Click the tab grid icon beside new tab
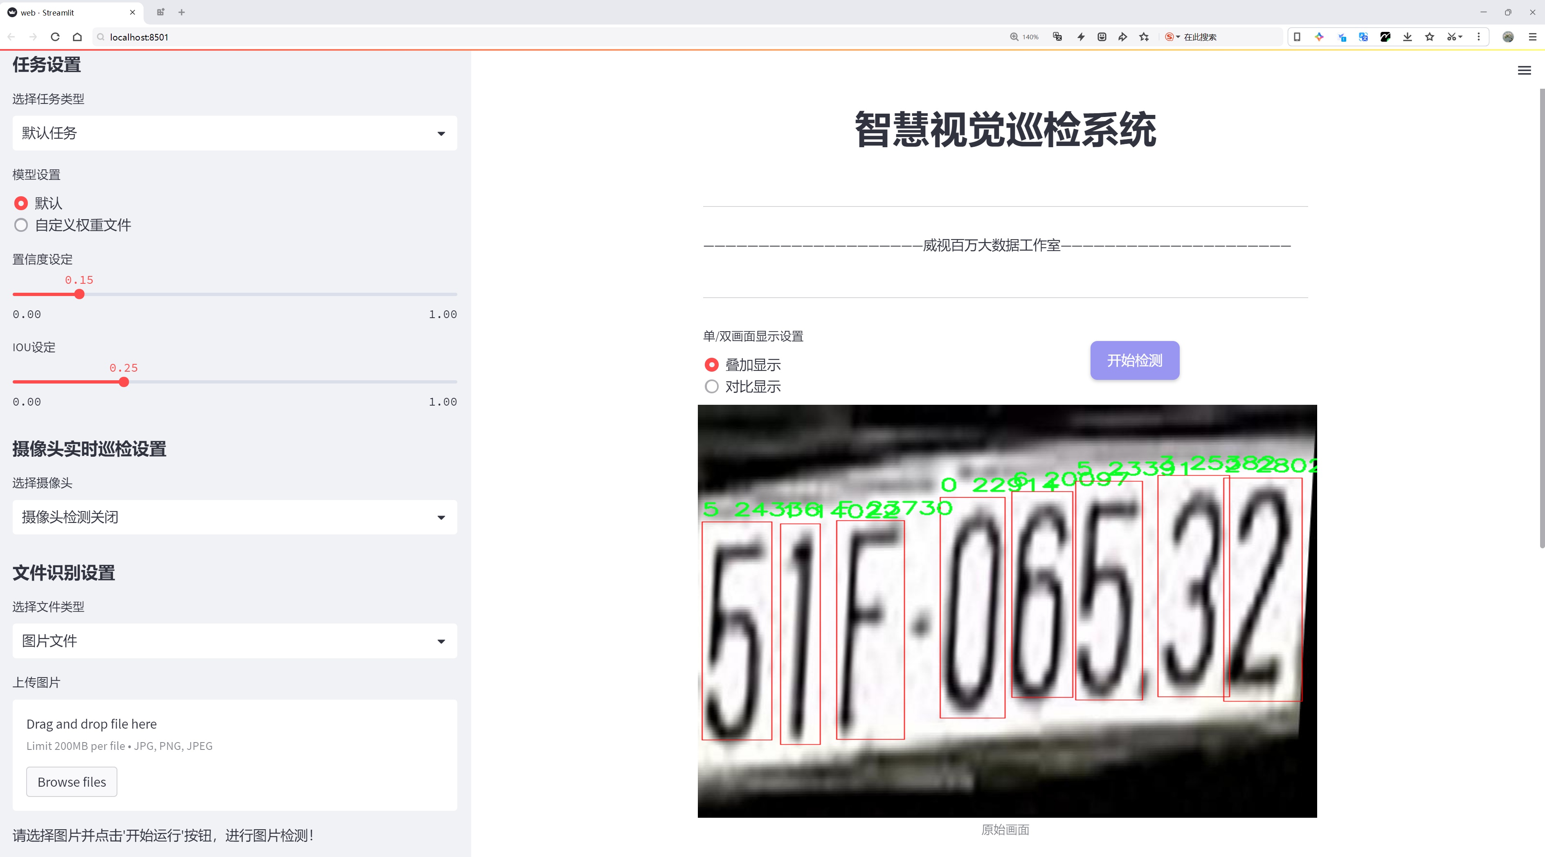The image size is (1545, 857). 160,13
